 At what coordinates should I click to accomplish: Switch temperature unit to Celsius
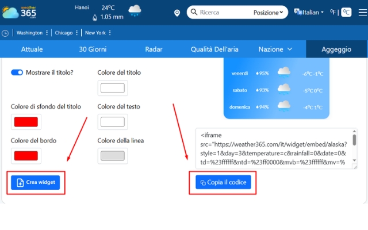[346, 12]
